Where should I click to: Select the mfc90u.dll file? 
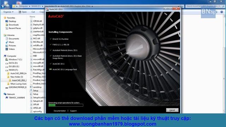[38, 46]
